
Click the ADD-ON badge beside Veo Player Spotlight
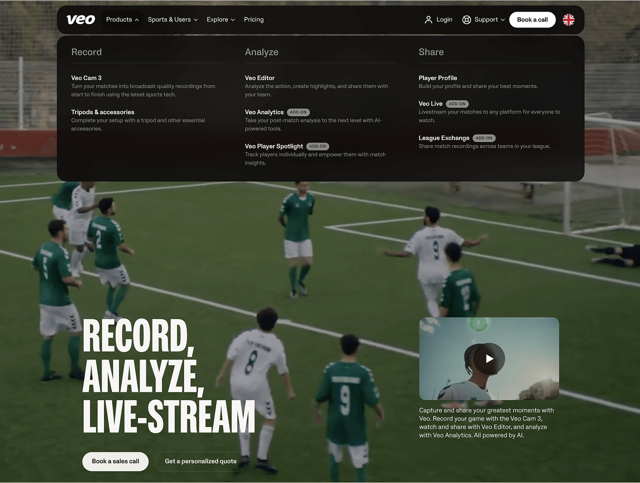click(x=317, y=146)
